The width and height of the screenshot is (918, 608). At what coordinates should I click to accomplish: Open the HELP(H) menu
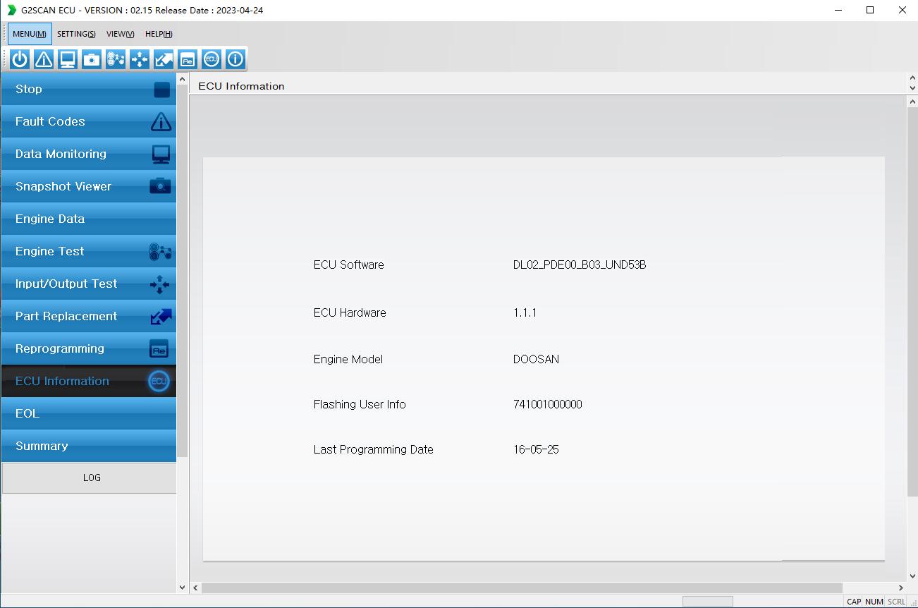(x=159, y=34)
